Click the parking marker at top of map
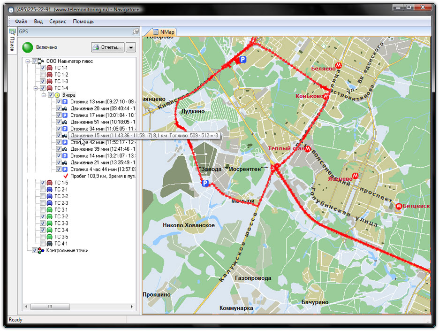 coord(243,60)
